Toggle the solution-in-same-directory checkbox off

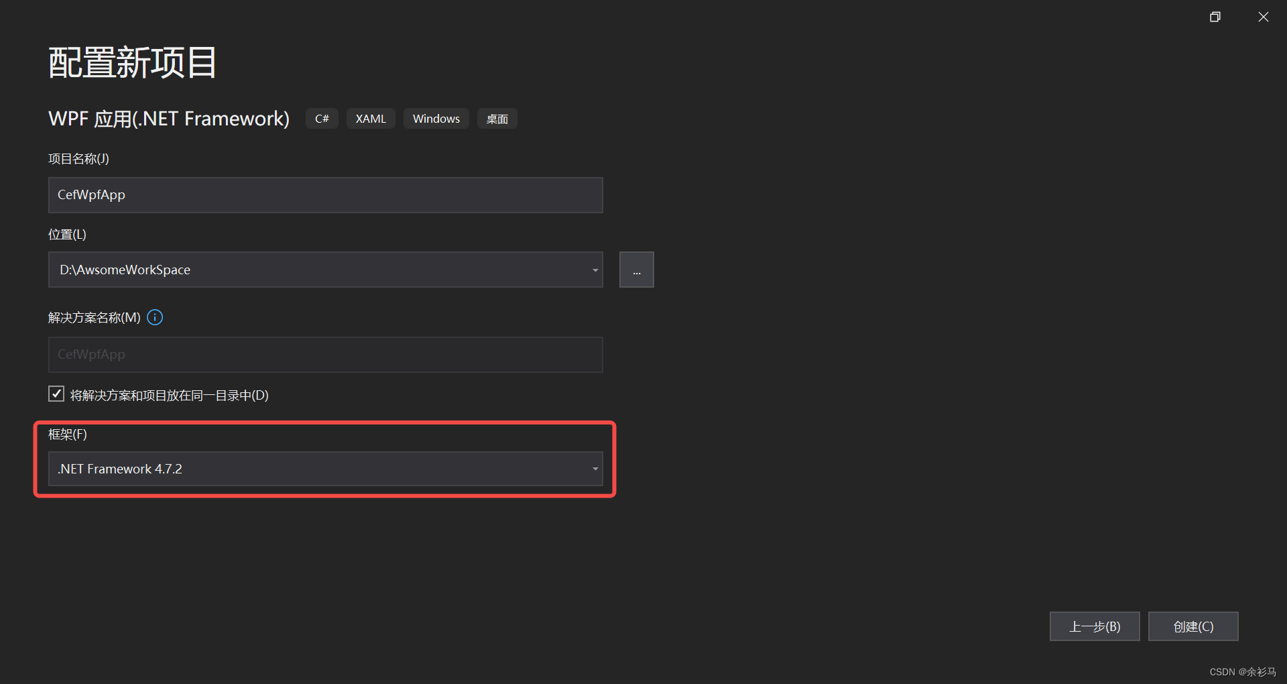[56, 394]
